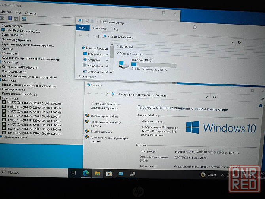Click the Up arrow in Этот компьютер window
The width and height of the screenshot is (265, 199).
(98, 36)
